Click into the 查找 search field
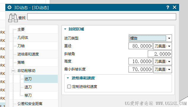188x107 pixels. click(102, 17)
